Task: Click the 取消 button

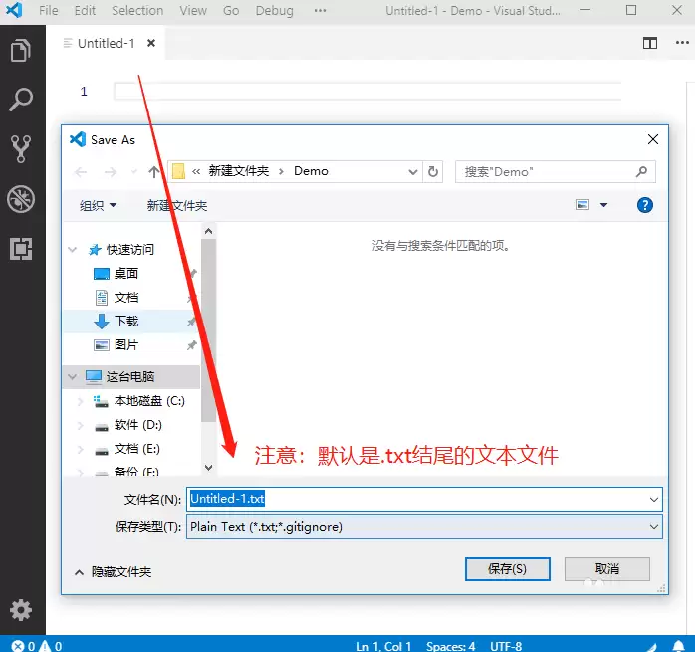Action: click(606, 569)
